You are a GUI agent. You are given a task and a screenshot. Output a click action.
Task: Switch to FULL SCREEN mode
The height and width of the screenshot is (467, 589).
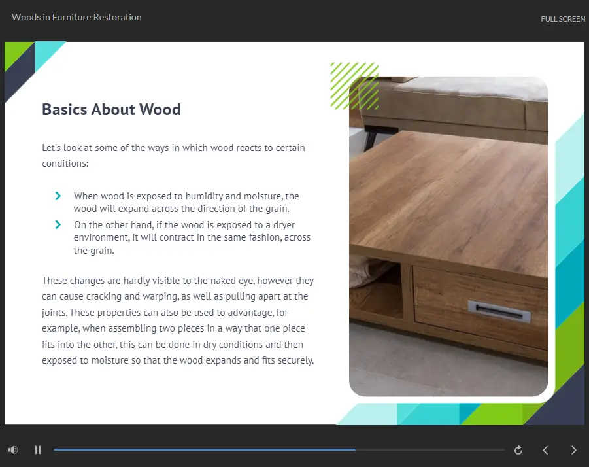point(563,19)
